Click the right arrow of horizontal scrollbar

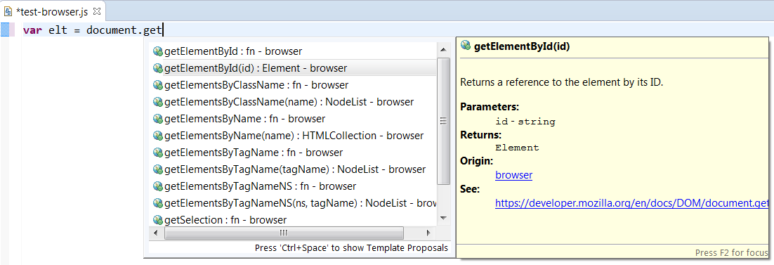(x=429, y=233)
